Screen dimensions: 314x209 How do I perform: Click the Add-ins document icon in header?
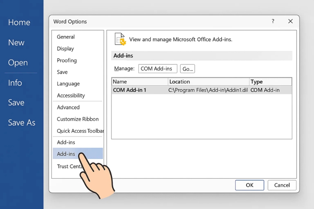click(x=120, y=39)
